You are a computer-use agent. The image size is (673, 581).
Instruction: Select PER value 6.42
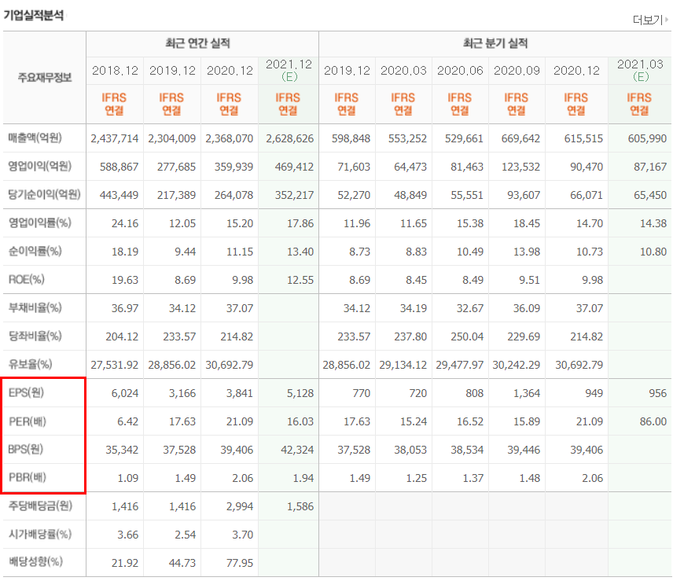click(x=128, y=422)
